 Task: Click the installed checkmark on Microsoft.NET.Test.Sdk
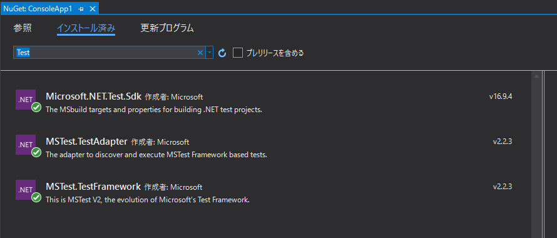tap(36, 108)
